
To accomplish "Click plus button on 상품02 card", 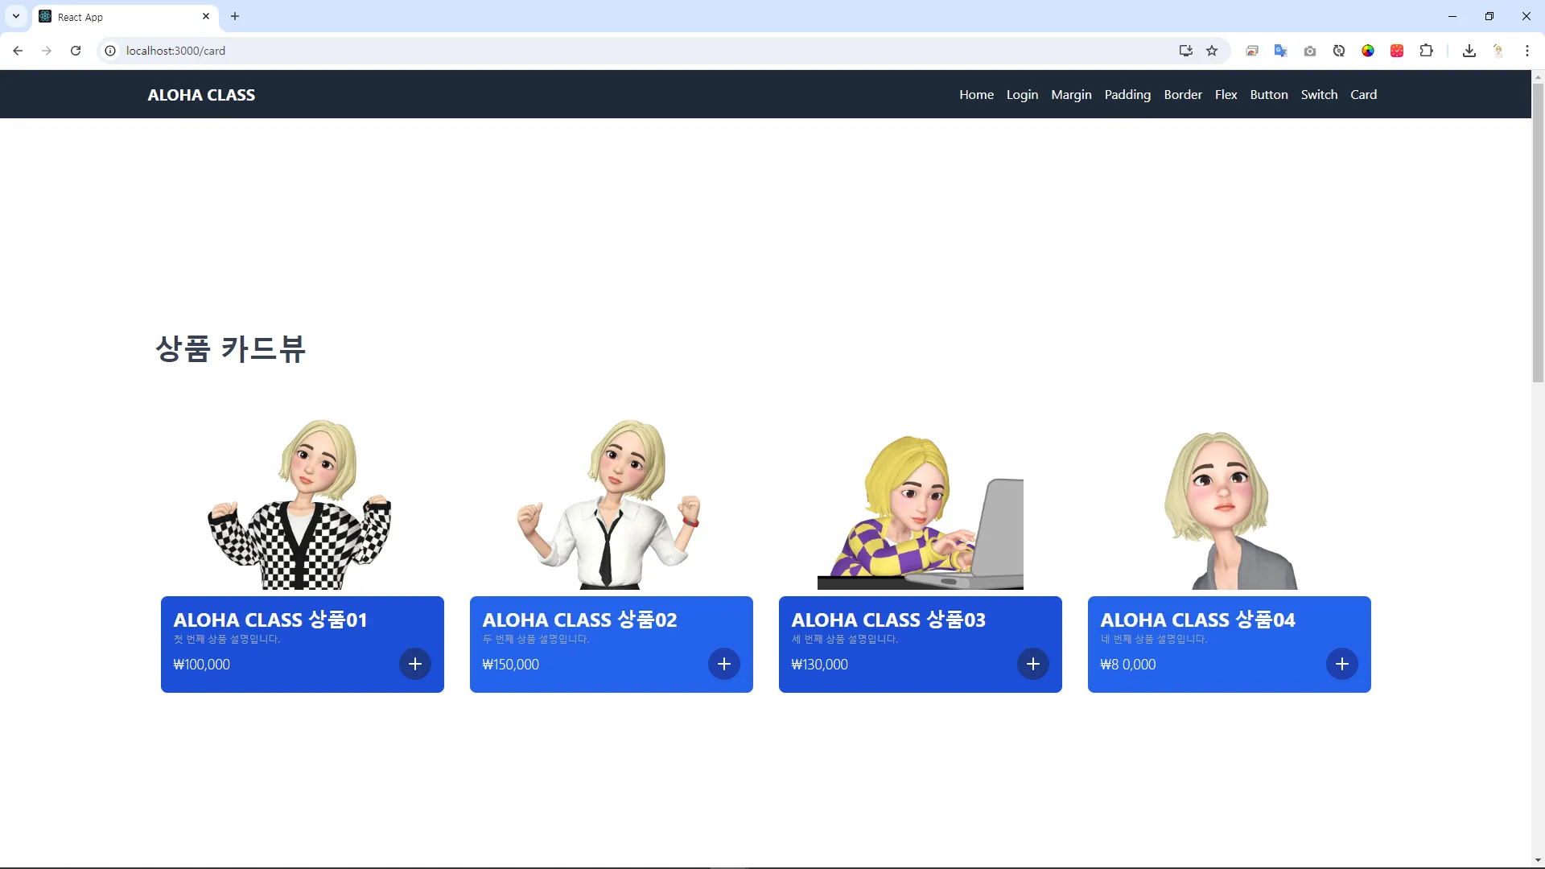I will coord(724,664).
